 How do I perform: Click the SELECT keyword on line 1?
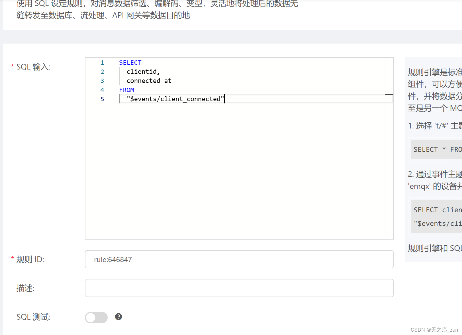point(130,62)
